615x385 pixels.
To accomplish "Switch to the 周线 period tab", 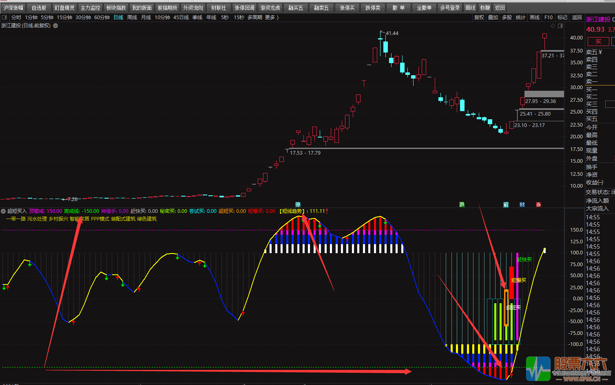I will pos(132,17).
